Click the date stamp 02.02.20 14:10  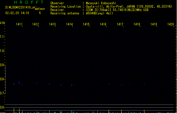(17, 13)
